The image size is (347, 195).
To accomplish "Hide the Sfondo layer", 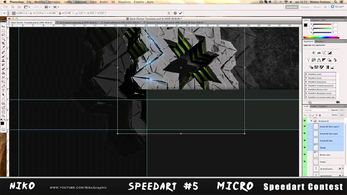I will coord(305,148).
